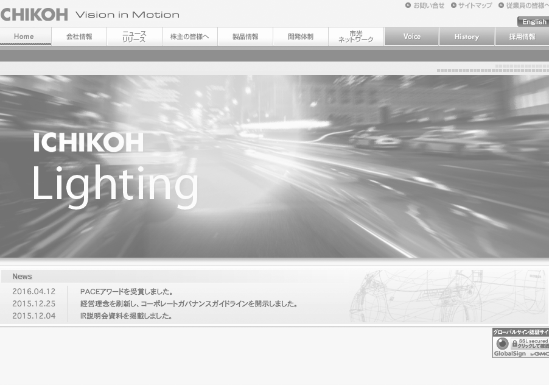
Task: Click the ICHIKOH logo in the header
Action: [34, 15]
